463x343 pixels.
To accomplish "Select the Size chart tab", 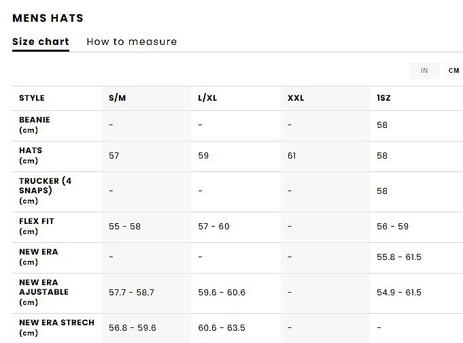I will [41, 42].
